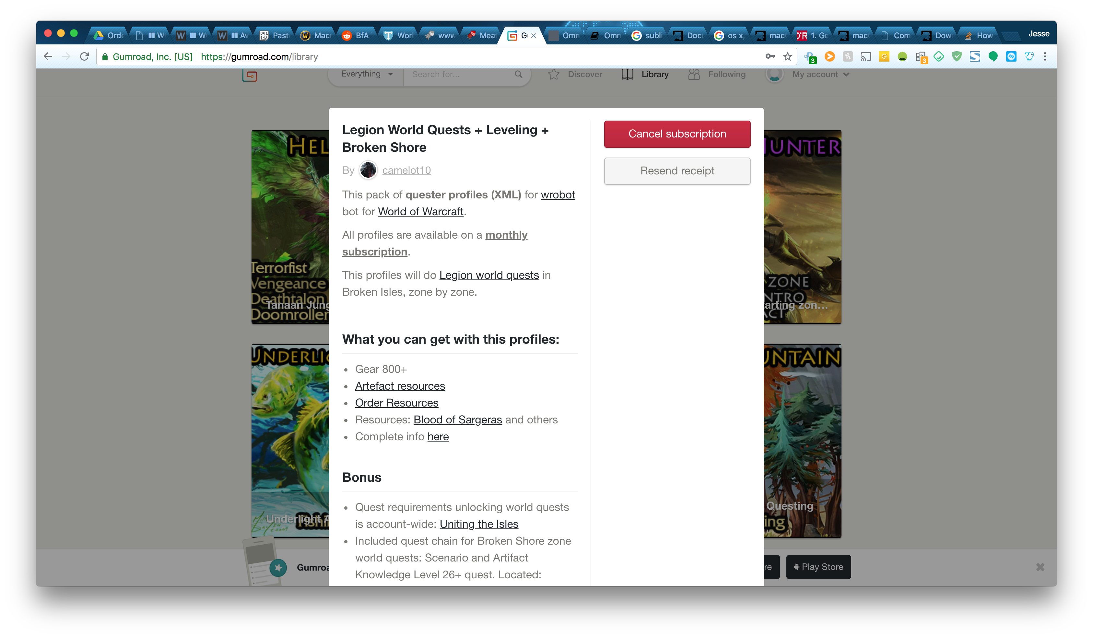The image size is (1093, 638).
Task: Open the 'here' complete info link
Action: (438, 437)
